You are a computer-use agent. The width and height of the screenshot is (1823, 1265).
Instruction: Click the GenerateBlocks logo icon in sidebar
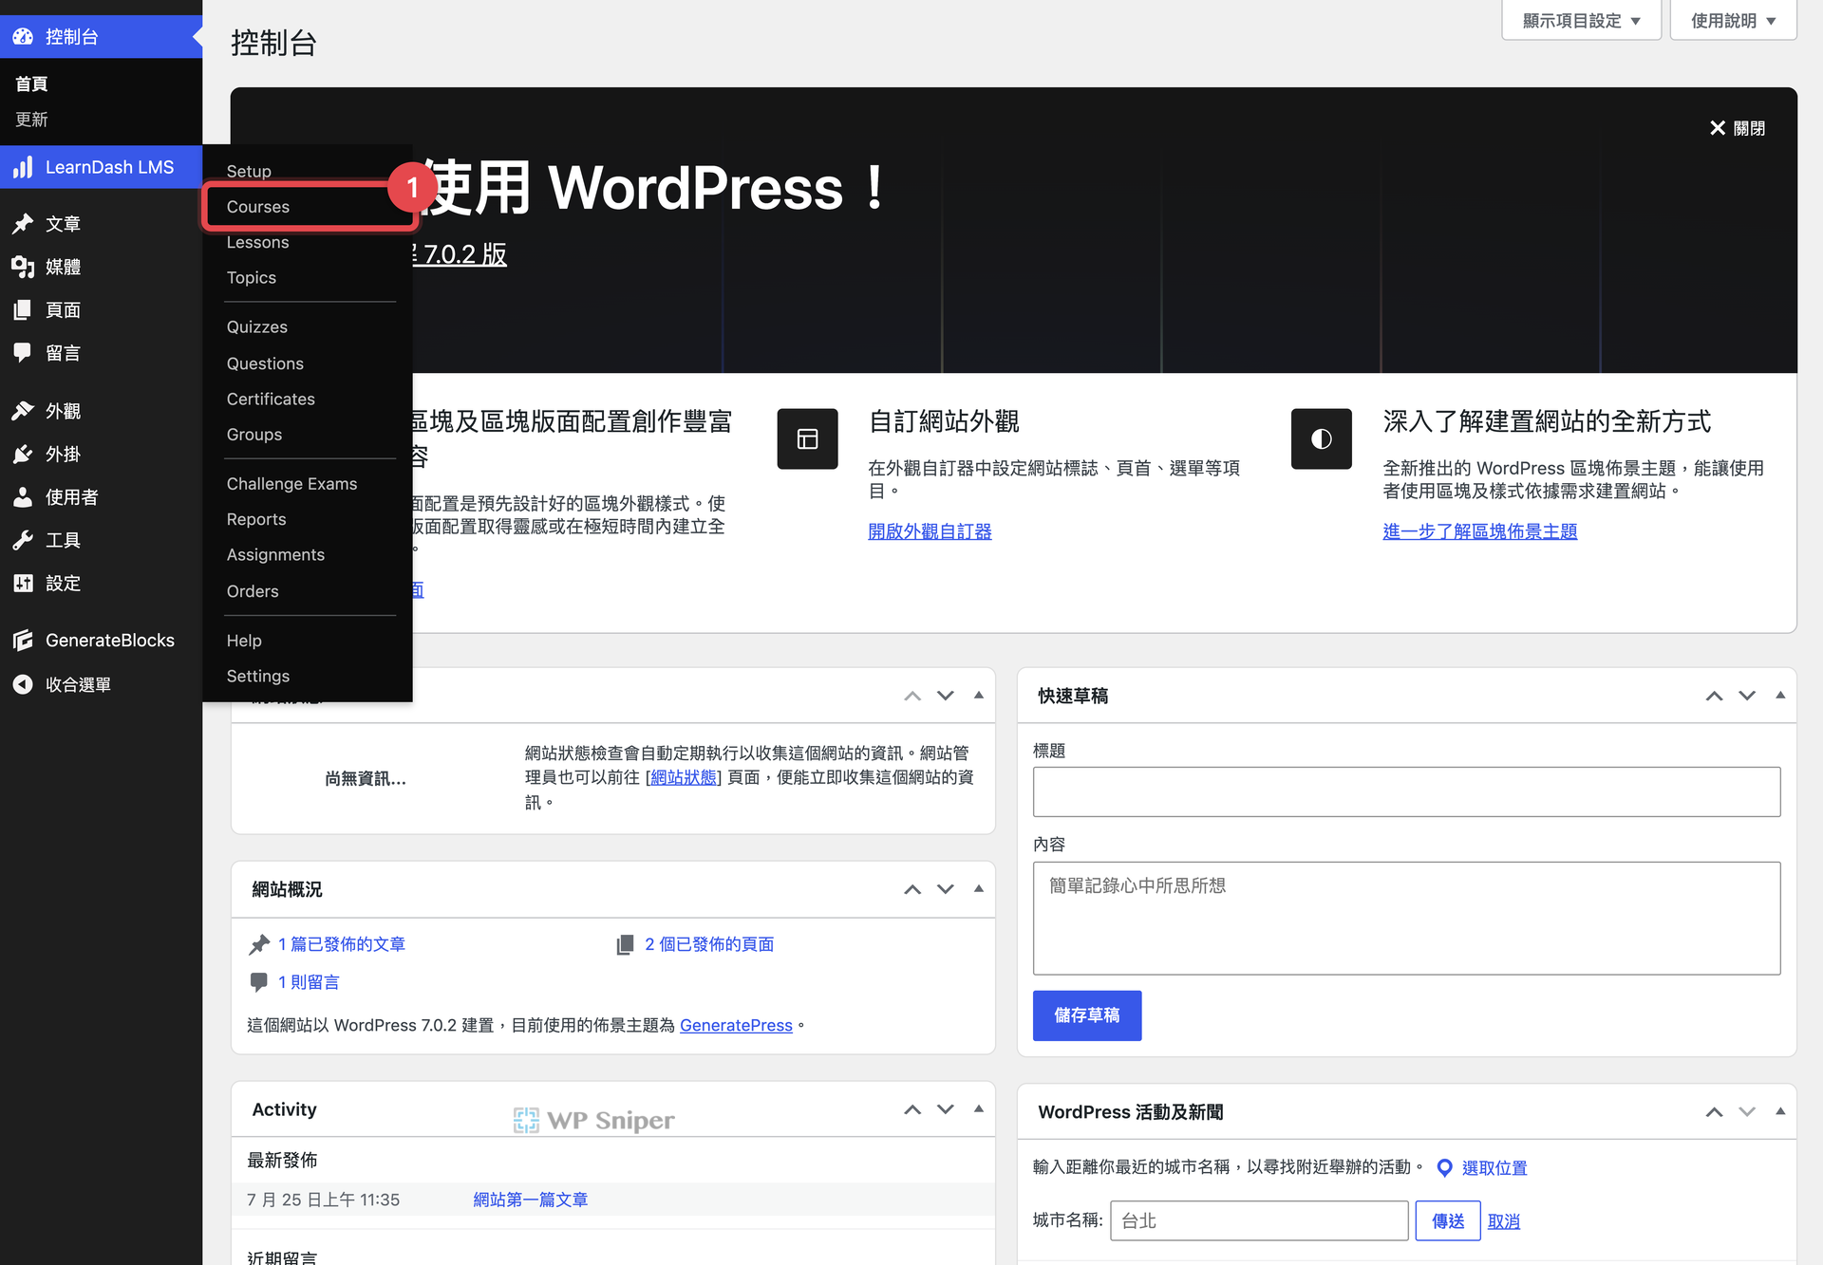coord(23,641)
